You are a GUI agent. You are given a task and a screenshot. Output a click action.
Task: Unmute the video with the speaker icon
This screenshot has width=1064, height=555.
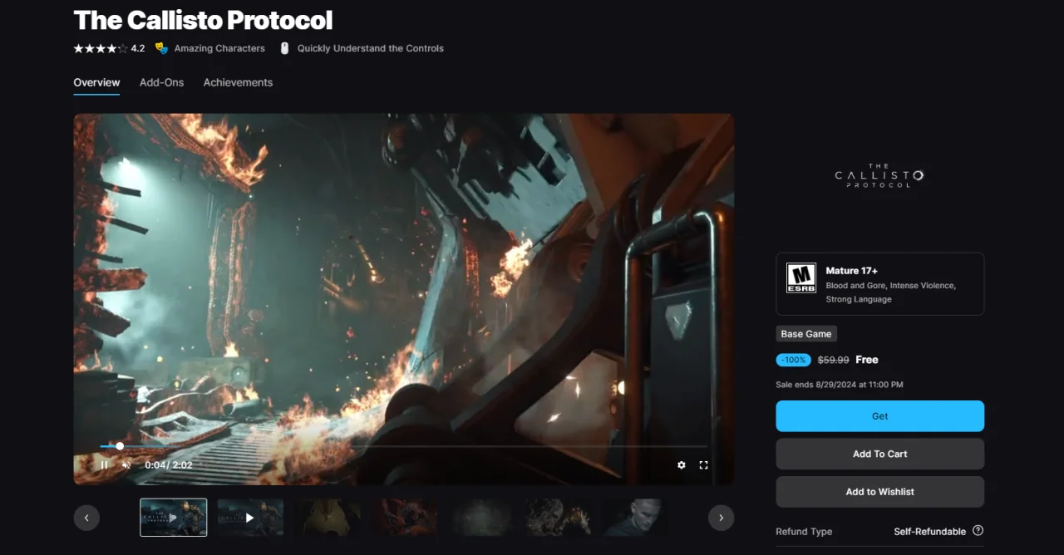[127, 465]
